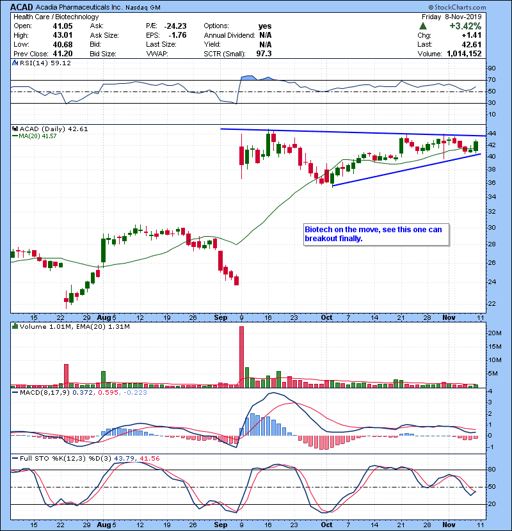This screenshot has width=512, height=531.
Task: Click the candlestick icon beside ACAD (Daily)
Action: click(x=15, y=129)
